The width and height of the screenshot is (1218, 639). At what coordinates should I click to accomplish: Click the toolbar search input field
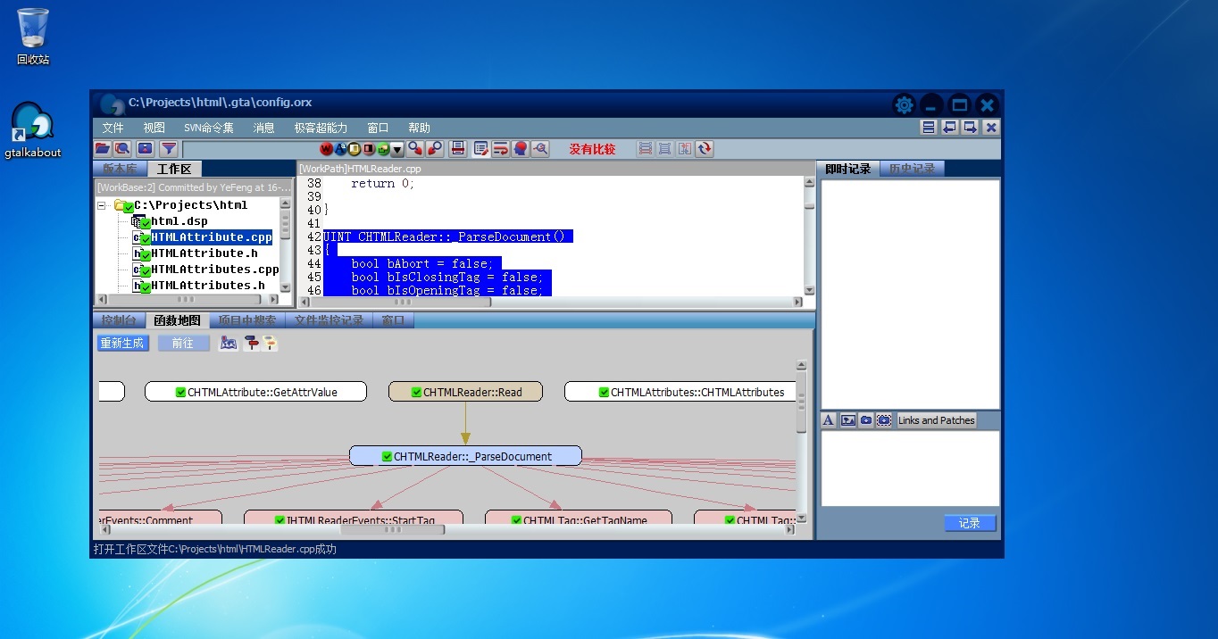point(249,149)
